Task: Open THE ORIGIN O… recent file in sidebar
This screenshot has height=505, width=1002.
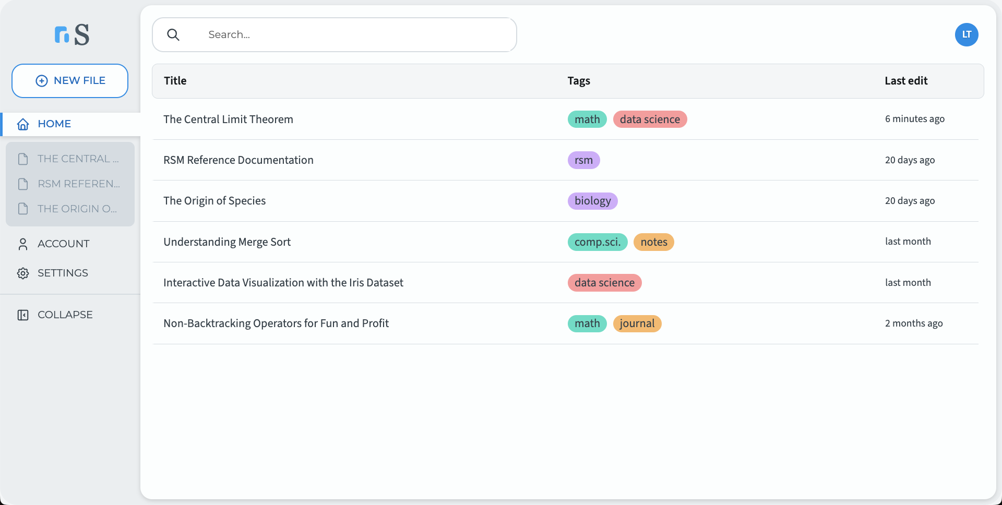Action: pyautogui.click(x=77, y=209)
